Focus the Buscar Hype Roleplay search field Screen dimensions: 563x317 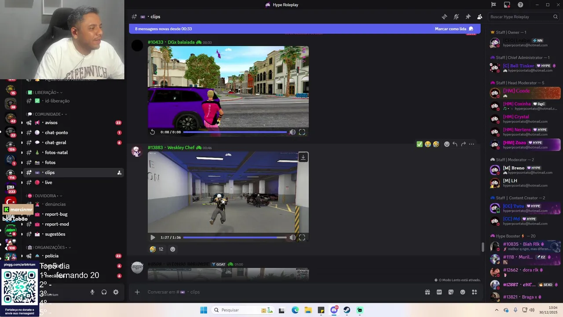[x=524, y=17]
